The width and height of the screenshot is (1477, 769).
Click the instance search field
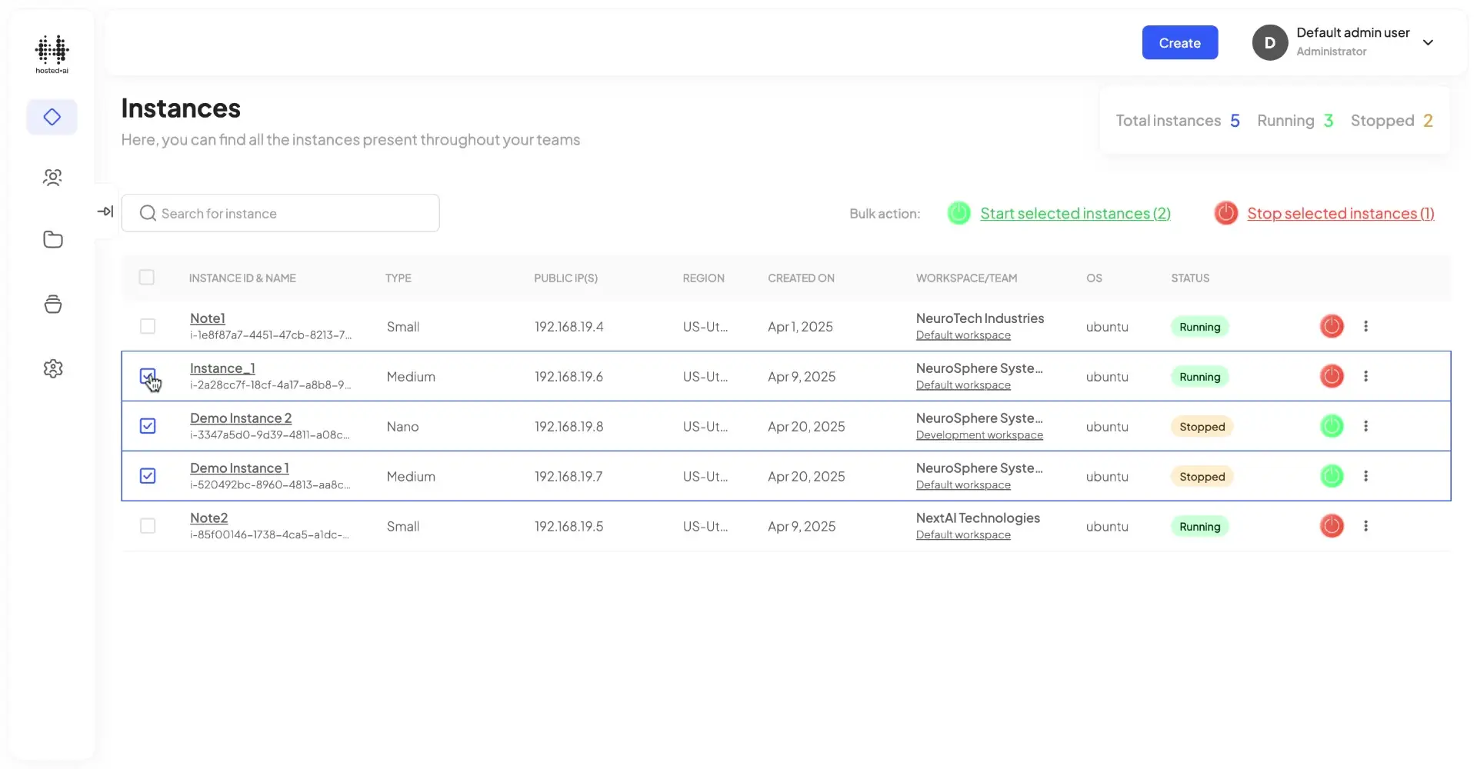tap(281, 213)
